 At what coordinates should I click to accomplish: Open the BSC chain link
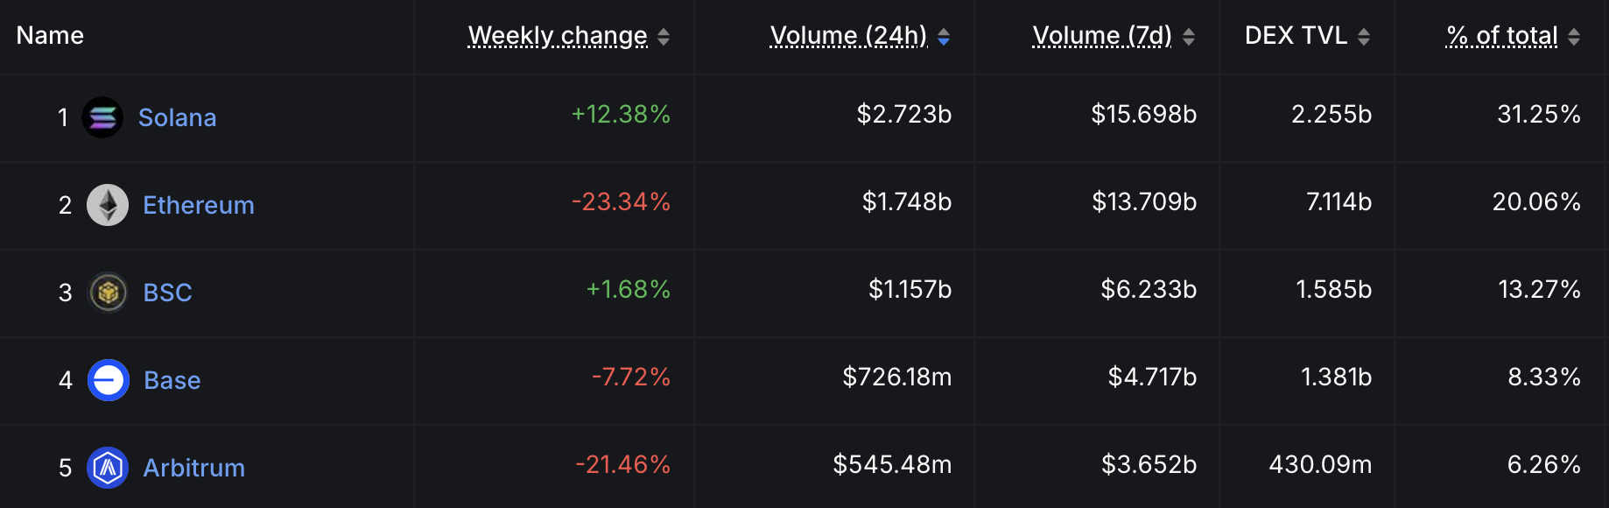(x=167, y=293)
